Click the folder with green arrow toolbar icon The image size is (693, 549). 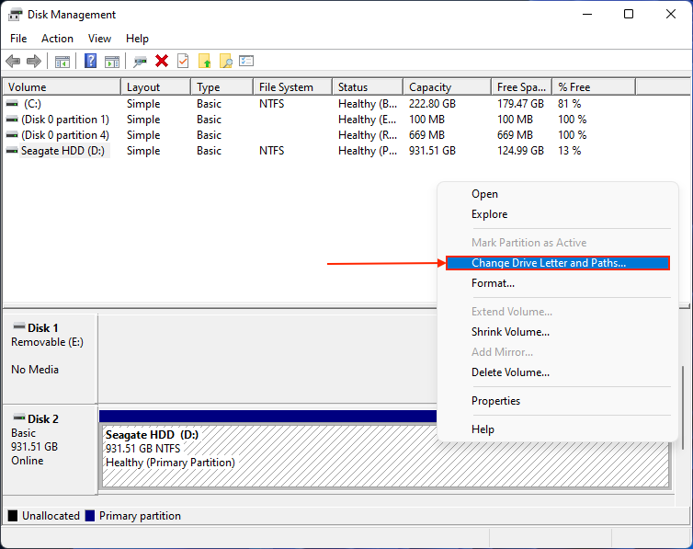point(204,61)
